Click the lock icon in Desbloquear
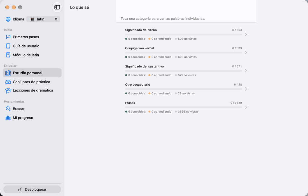308x196 pixels. point(20,189)
